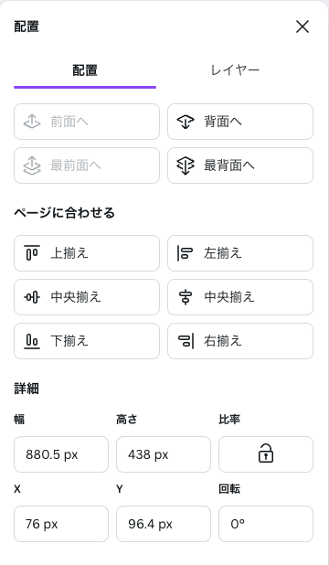Click the 回転 rotation field showing 0°

point(266,524)
